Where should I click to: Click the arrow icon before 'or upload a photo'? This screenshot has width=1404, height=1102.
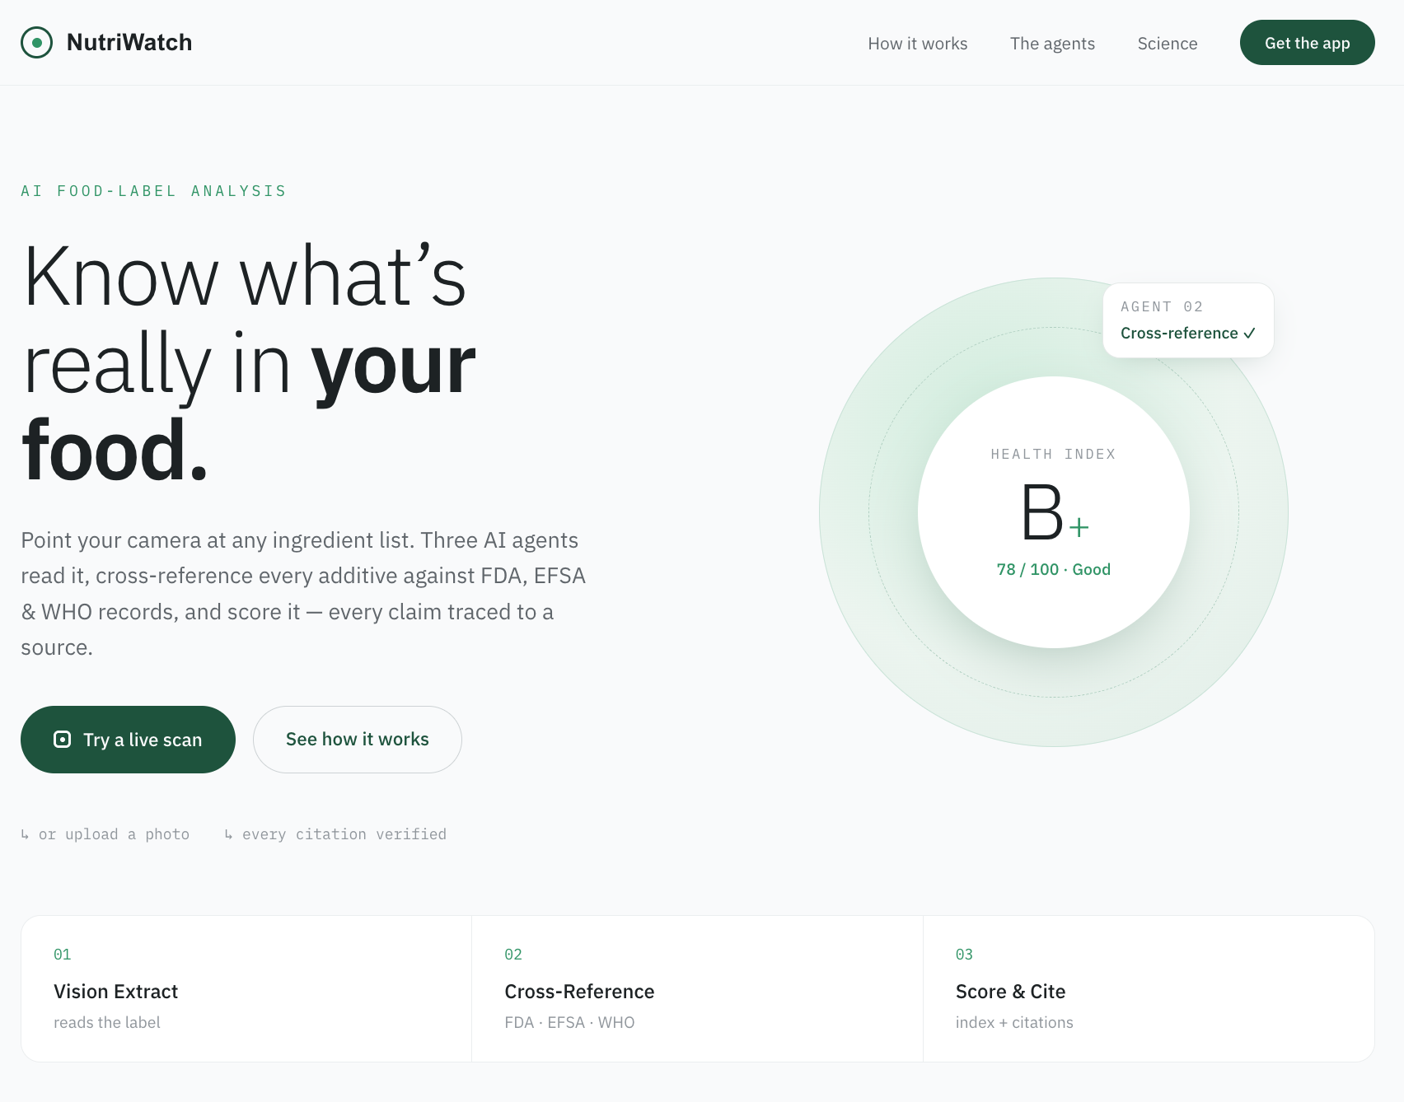(x=25, y=834)
